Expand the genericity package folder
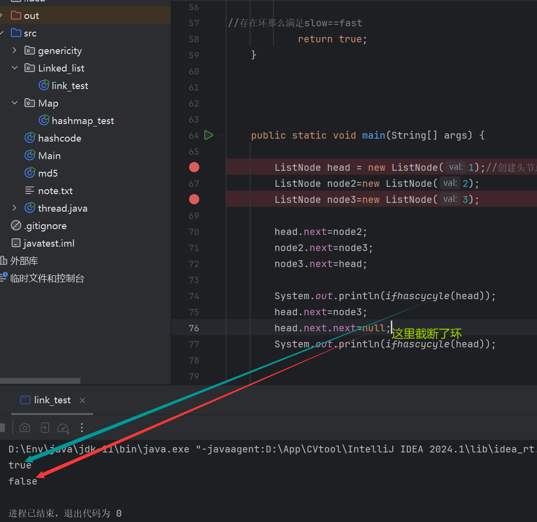The width and height of the screenshot is (537, 522). (x=15, y=51)
